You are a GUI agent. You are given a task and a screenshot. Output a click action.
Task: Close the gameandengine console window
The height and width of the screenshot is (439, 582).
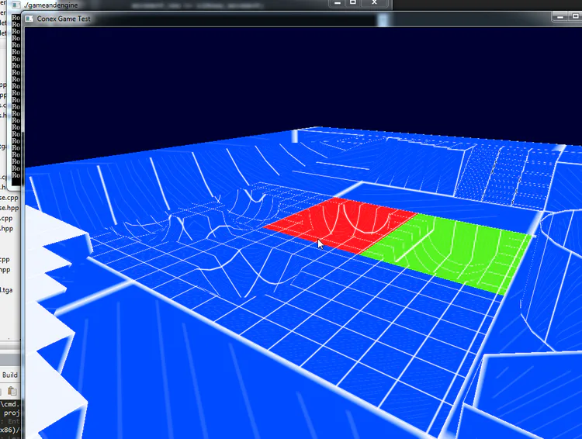[x=374, y=3]
